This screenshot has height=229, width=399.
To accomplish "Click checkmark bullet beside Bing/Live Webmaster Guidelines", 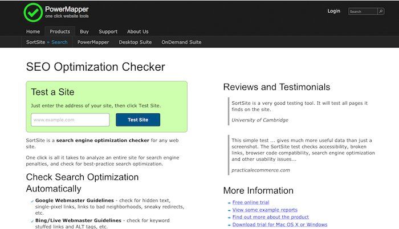I will pyautogui.click(x=32, y=222).
